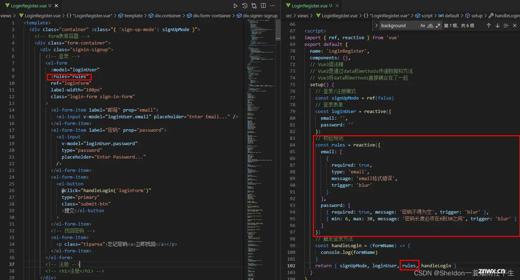Toggle Match Whole Word (ab) in find widget
This screenshot has height=280, width=520.
click(x=430, y=25)
